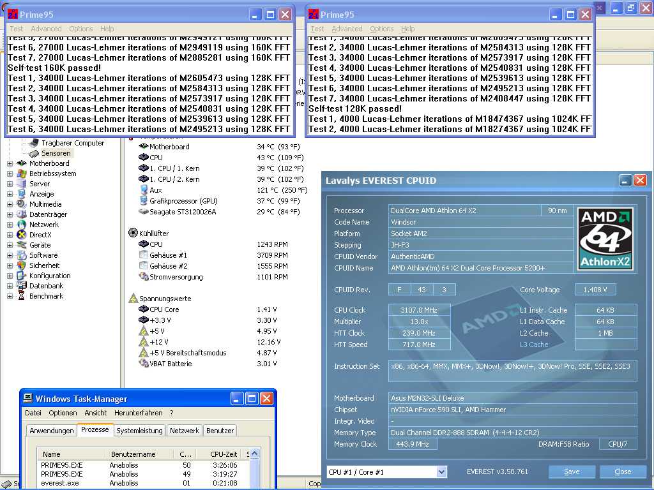Click the CPU Core voltage icon
This screenshot has height=490, width=654.
pyautogui.click(x=144, y=309)
